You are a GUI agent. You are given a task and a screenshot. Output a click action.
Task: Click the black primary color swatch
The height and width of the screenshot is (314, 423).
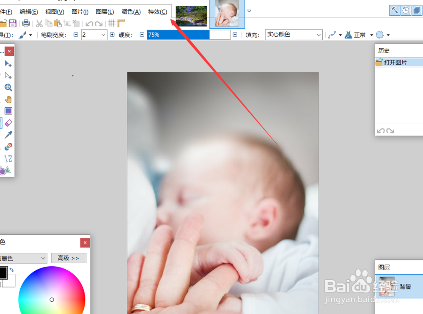(x=3, y=273)
